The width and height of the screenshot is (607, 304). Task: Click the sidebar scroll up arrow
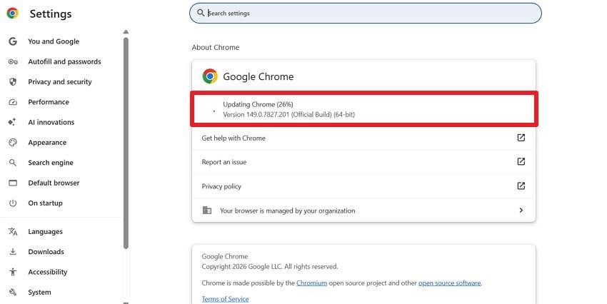click(x=126, y=31)
